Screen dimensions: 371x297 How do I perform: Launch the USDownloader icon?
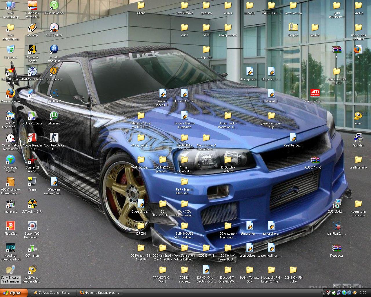(x=54, y=8)
